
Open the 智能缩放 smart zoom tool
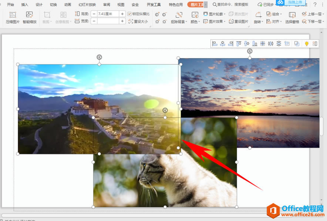29,17
